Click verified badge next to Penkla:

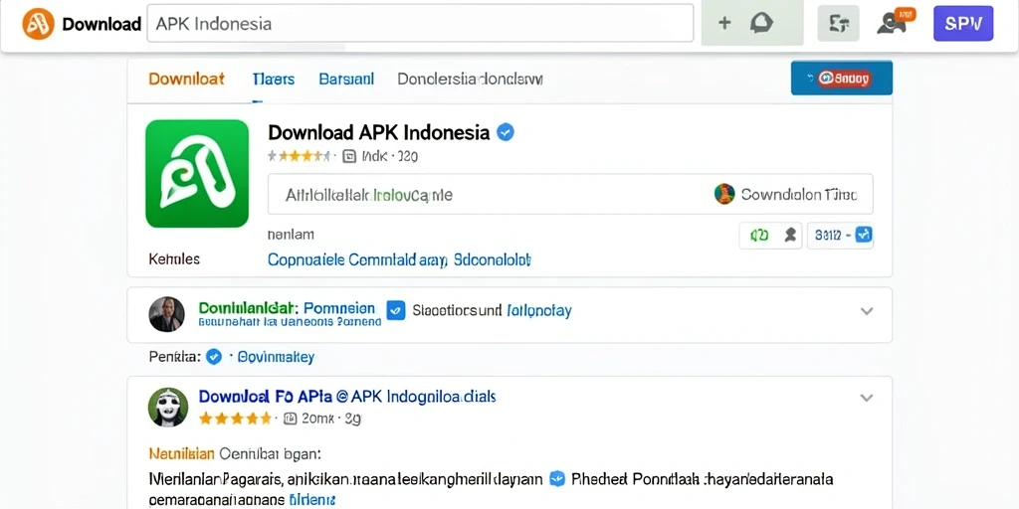click(x=214, y=357)
